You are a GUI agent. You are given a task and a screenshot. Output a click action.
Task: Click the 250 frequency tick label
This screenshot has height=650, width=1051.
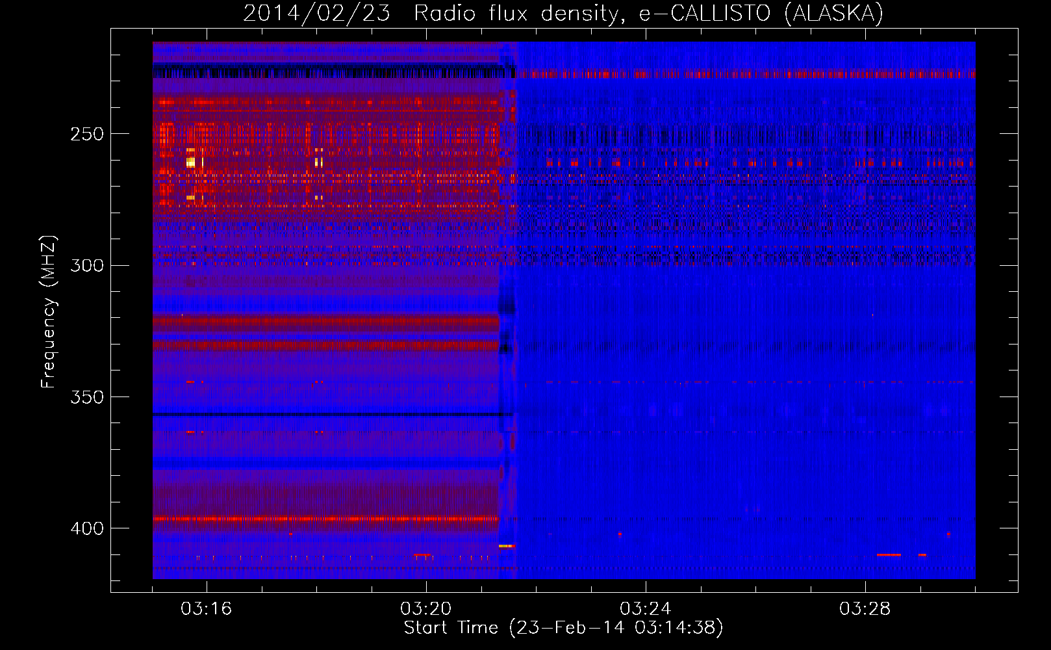tap(87, 134)
